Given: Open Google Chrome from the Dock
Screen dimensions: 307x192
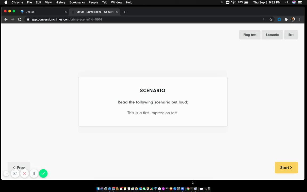Looking at the screenshot, I should (x=188, y=189).
